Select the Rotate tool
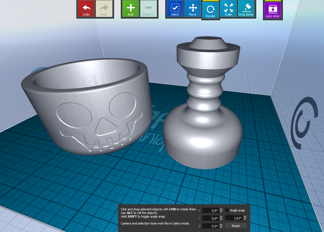324x232 pixels. (210, 9)
